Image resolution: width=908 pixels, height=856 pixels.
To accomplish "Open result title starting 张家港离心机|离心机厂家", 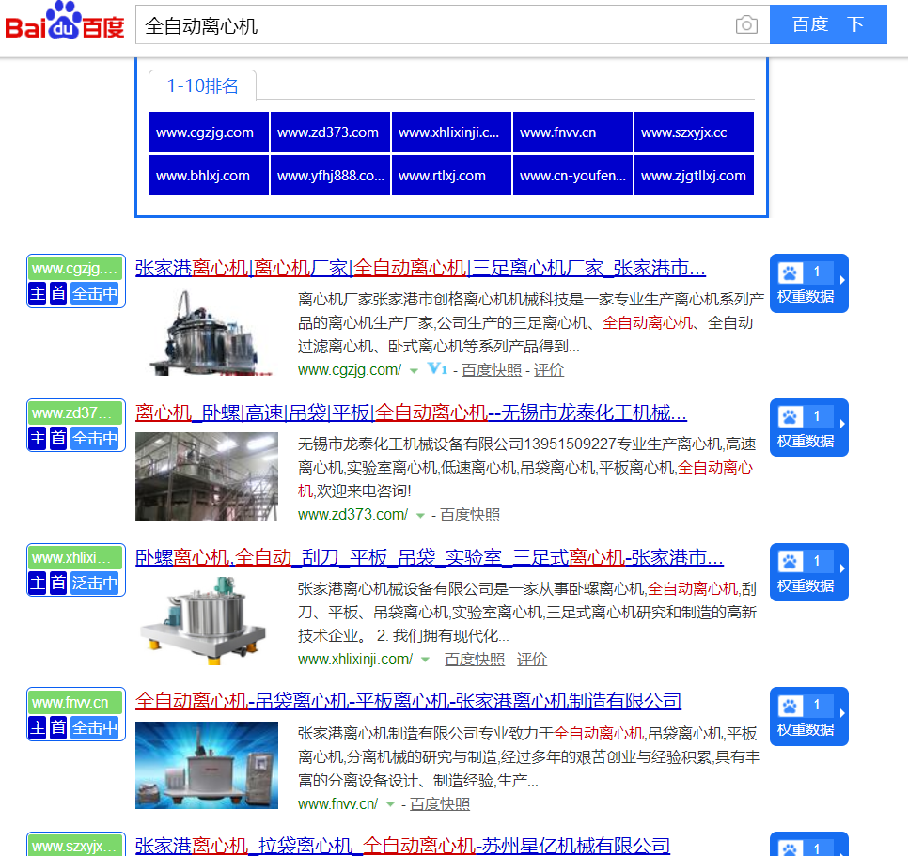I will pos(420,268).
